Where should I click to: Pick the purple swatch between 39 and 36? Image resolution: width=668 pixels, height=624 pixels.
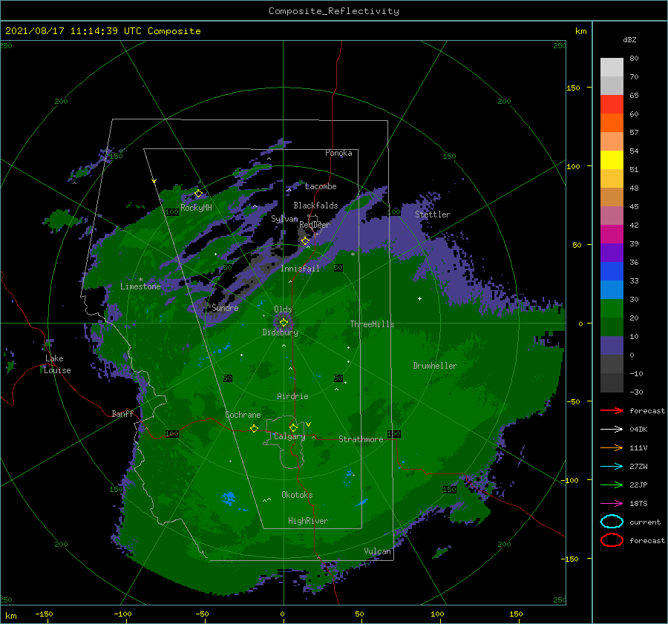[612, 252]
